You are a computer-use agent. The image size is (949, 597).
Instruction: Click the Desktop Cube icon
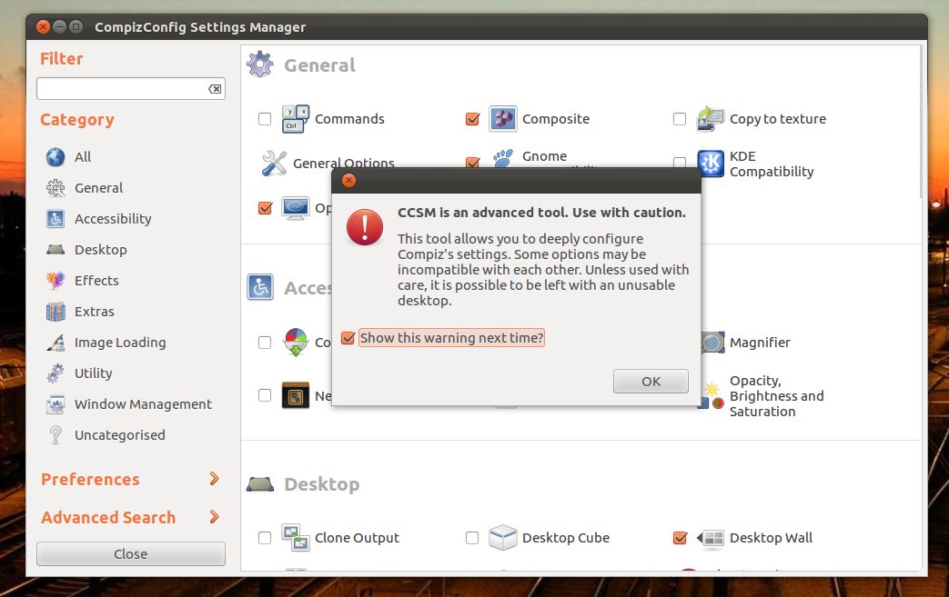(x=503, y=538)
